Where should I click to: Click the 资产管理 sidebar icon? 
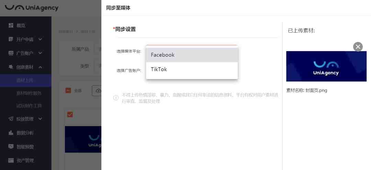point(11,160)
